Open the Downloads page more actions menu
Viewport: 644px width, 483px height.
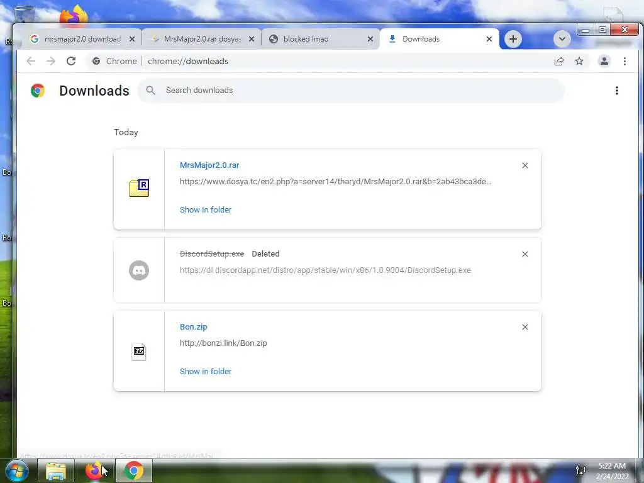click(x=616, y=91)
